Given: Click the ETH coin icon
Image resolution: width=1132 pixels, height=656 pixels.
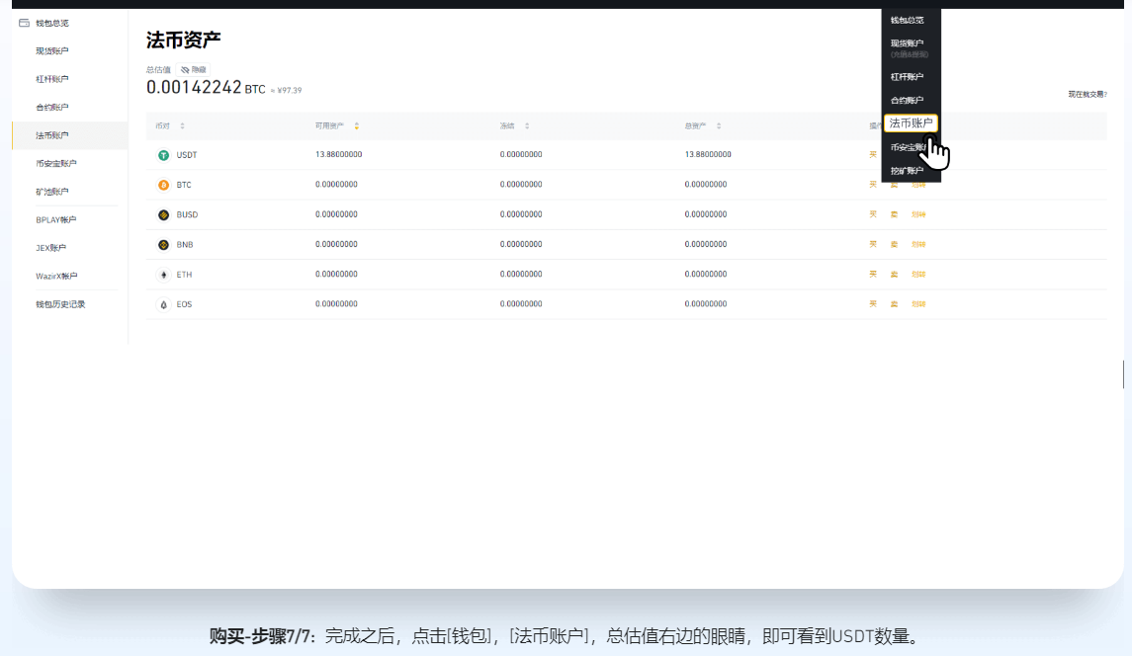Looking at the screenshot, I should [x=164, y=275].
